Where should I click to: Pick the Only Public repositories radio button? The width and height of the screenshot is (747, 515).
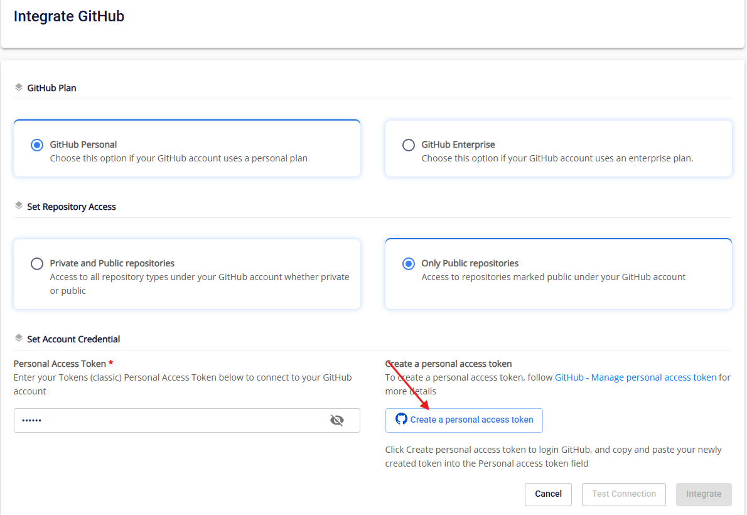pyautogui.click(x=409, y=264)
